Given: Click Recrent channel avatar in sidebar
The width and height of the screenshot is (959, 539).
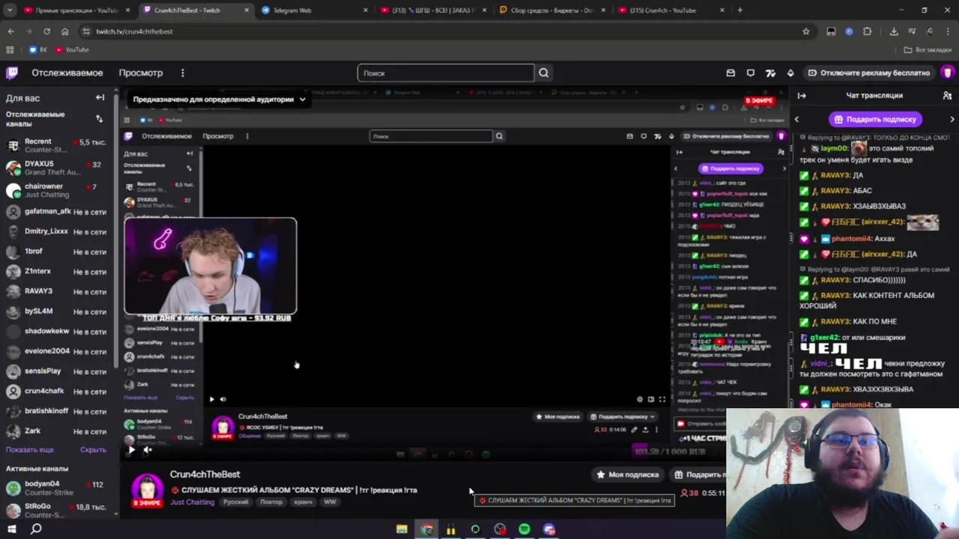Looking at the screenshot, I should pos(13,145).
